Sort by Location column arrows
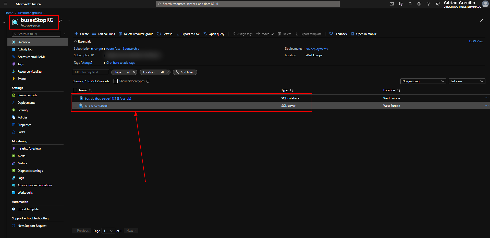The width and height of the screenshot is (490, 238). click(x=399, y=90)
